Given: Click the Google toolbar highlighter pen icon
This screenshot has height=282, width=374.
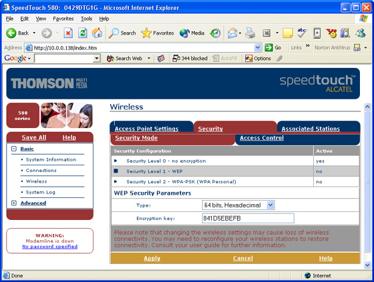Looking at the screenshot, I should (x=280, y=59).
